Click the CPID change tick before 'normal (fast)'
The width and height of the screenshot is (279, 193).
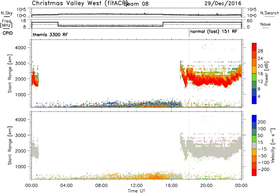click(x=189, y=33)
